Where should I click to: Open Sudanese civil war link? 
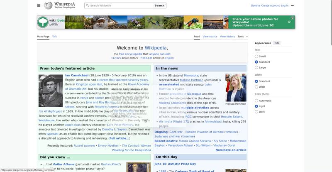(167, 136)
